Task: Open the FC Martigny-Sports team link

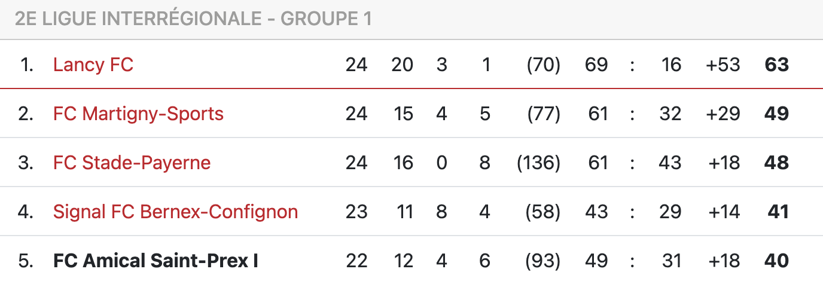Action: click(x=138, y=114)
